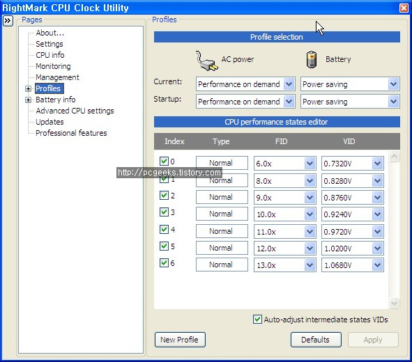Open Battery Startup profile dropdown

[393, 102]
